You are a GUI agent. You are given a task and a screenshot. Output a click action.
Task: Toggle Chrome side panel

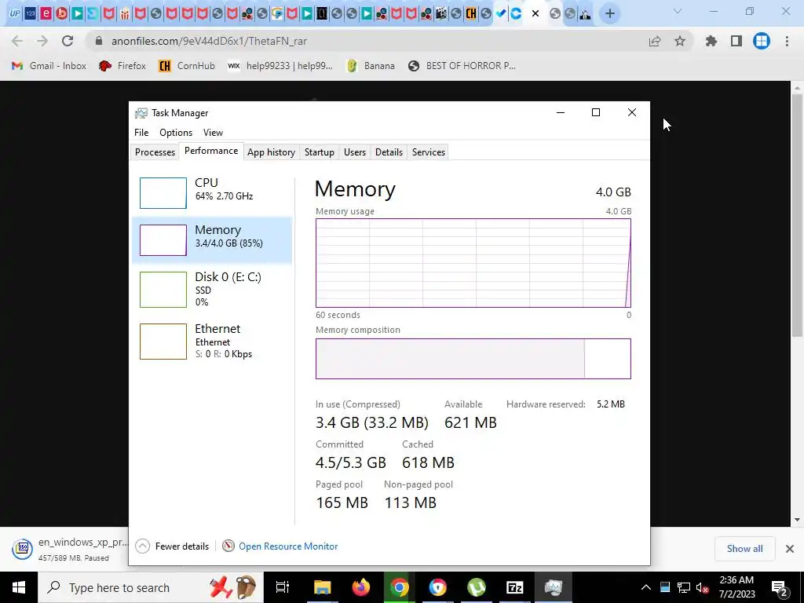pyautogui.click(x=736, y=41)
